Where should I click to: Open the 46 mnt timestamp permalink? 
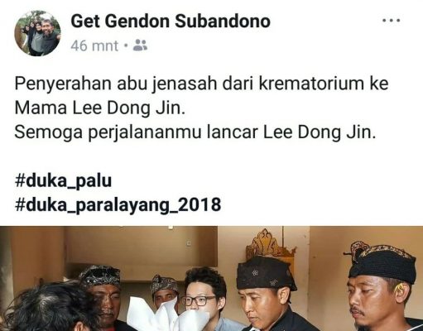pyautogui.click(x=94, y=46)
